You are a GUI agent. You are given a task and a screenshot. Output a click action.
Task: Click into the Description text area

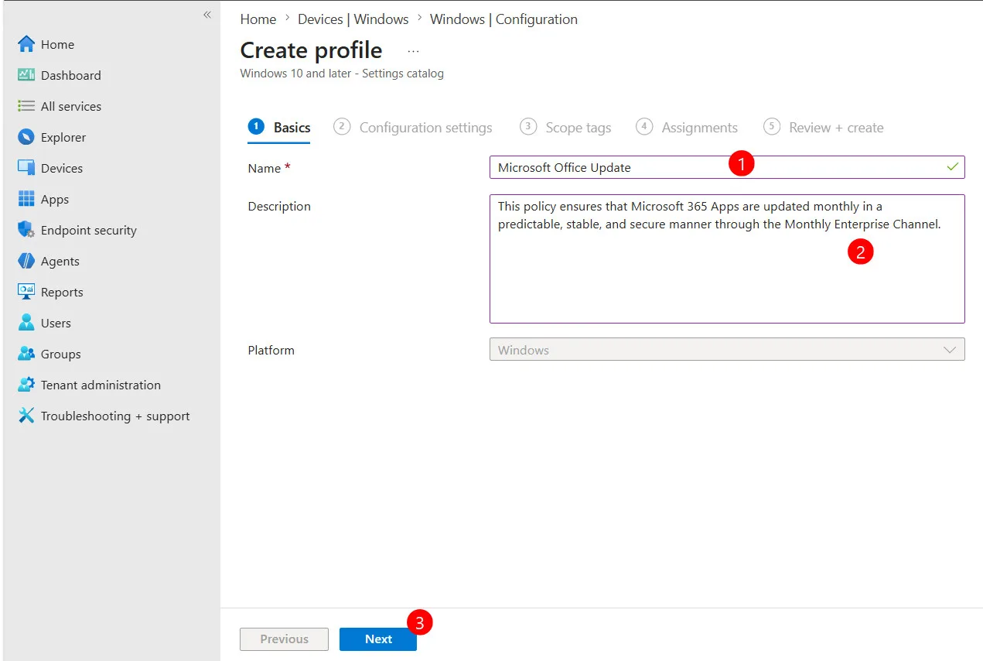(727, 259)
